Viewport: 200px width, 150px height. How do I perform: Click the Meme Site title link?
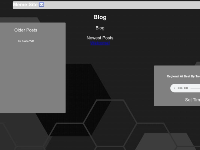click(25, 4)
